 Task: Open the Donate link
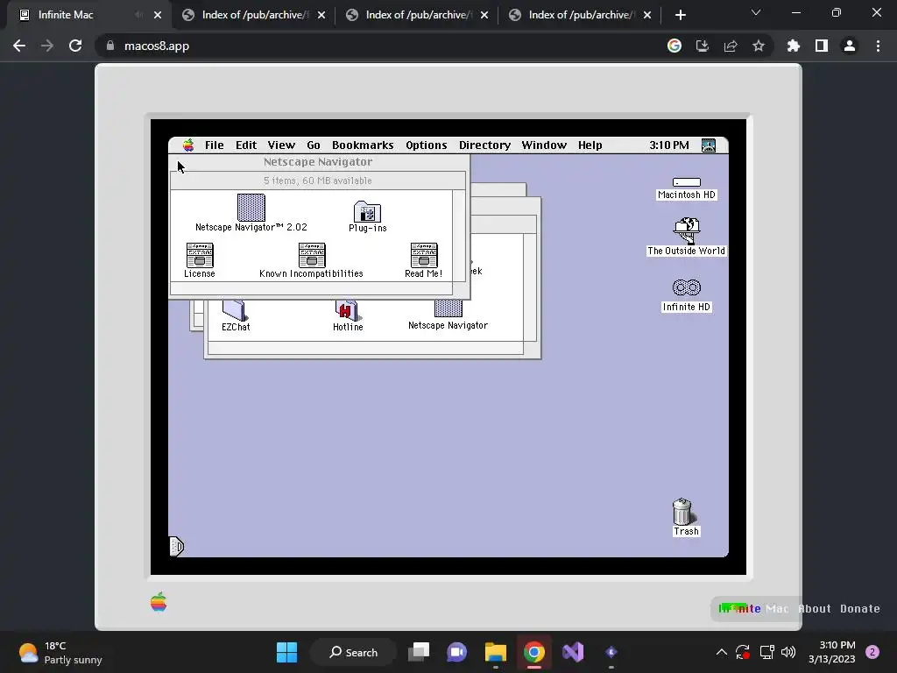pyautogui.click(x=860, y=609)
